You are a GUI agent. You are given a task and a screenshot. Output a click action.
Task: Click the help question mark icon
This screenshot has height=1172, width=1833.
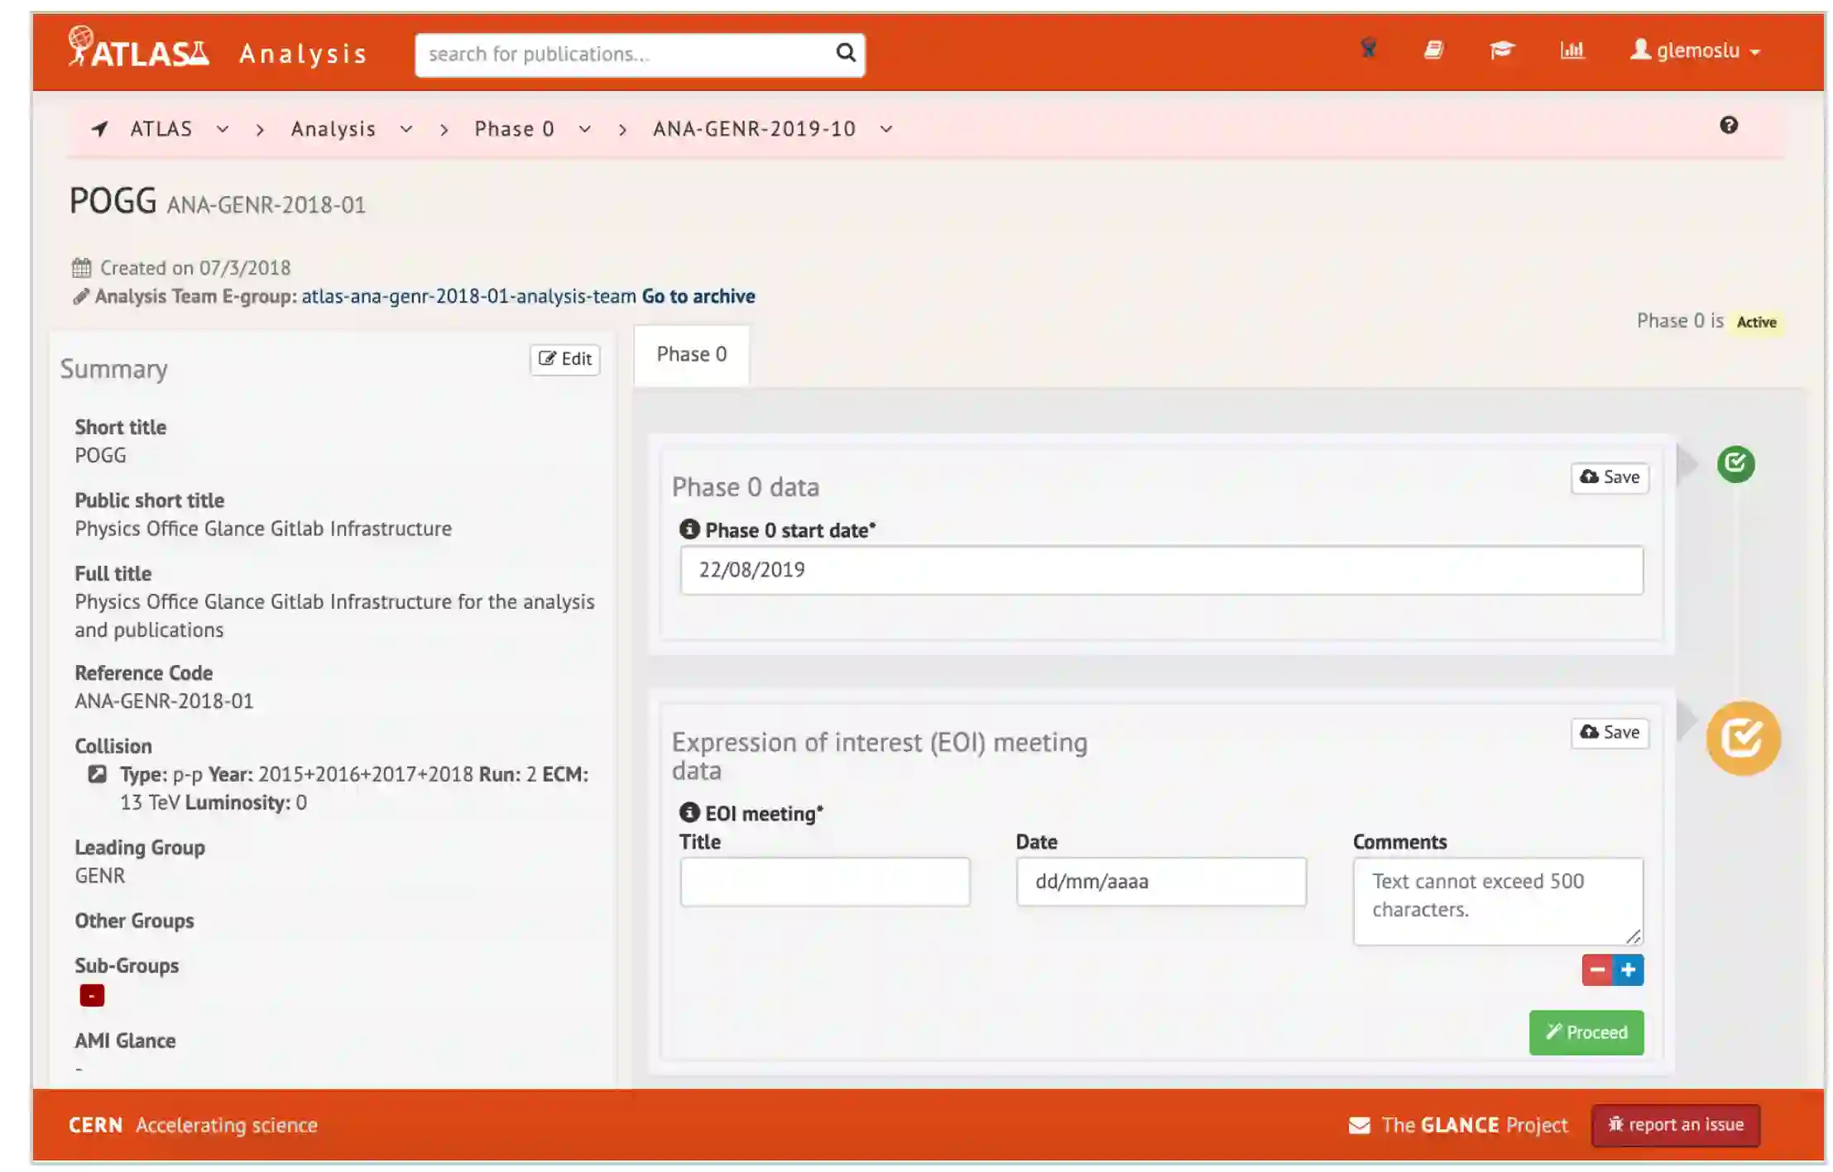pos(1728,126)
